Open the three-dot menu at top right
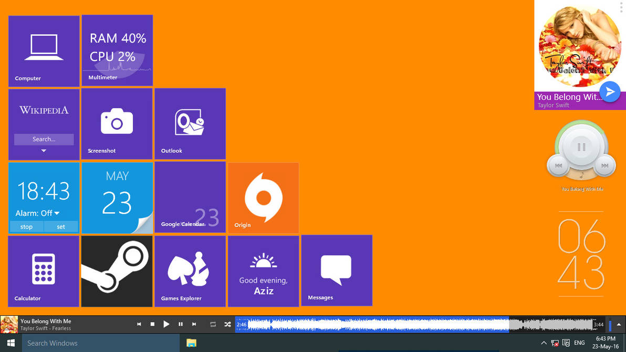This screenshot has height=352, width=626. (622, 7)
